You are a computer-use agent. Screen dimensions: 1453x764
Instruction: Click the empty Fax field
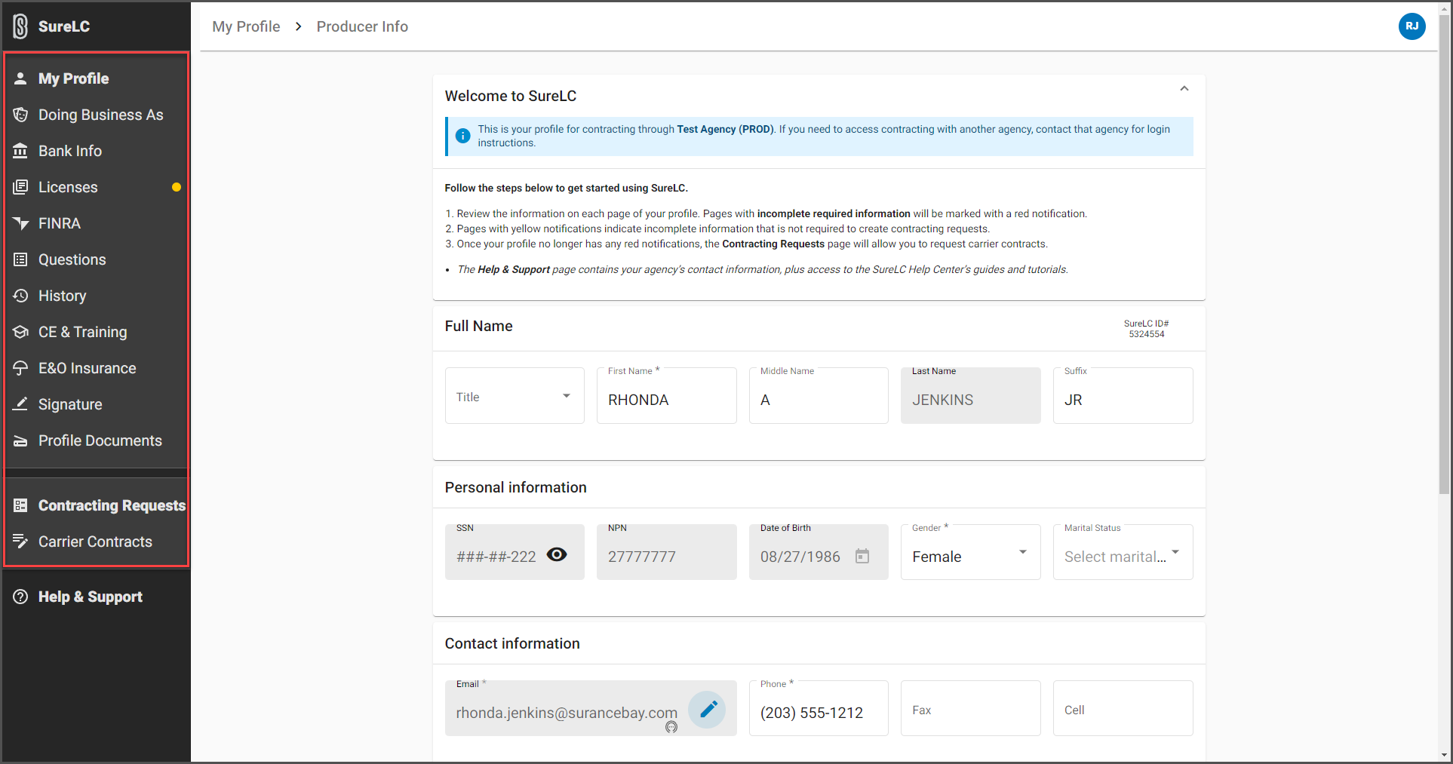970,709
